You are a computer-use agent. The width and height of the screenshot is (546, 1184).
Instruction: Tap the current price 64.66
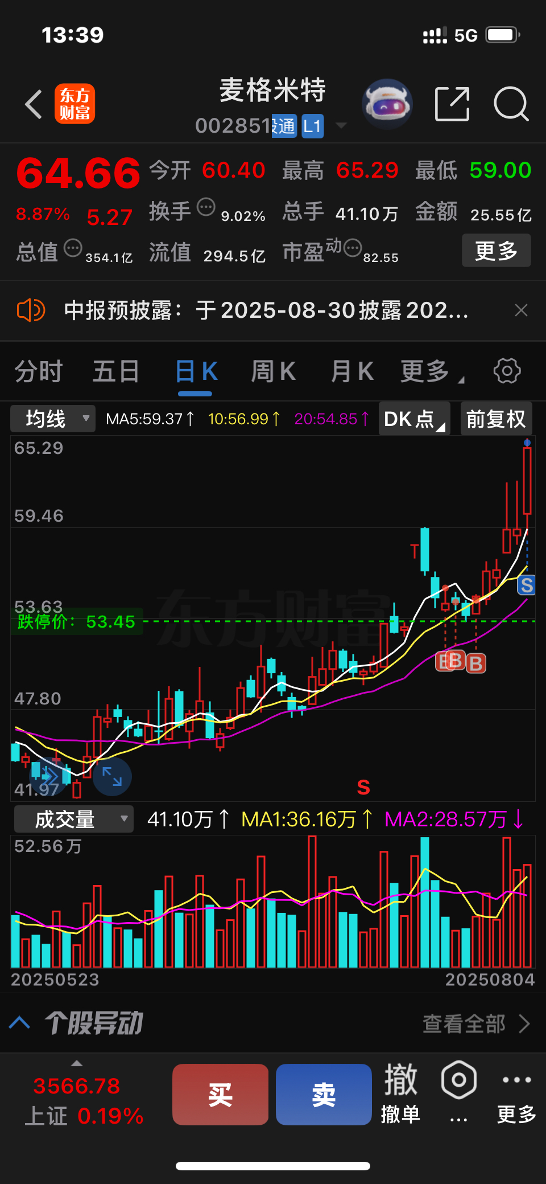(x=78, y=174)
